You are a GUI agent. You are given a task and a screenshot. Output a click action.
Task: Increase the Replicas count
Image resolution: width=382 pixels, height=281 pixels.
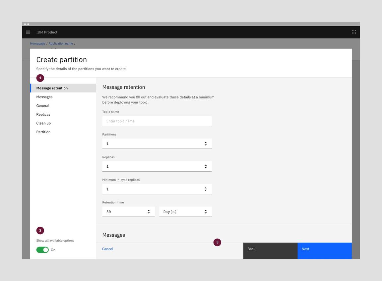(206, 165)
